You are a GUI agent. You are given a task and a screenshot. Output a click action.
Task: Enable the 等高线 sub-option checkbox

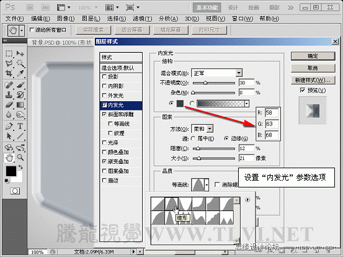(110, 124)
